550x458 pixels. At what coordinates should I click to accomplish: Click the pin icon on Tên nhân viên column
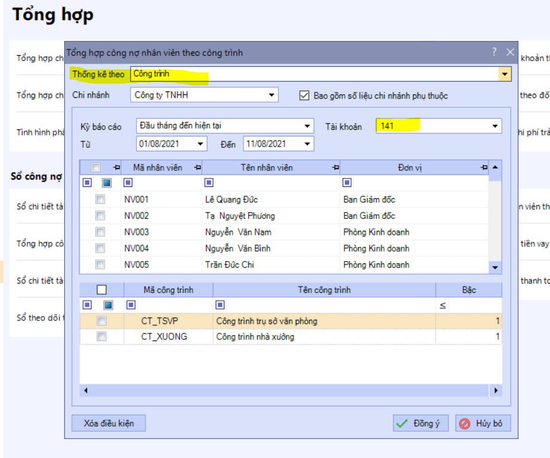pyautogui.click(x=336, y=167)
